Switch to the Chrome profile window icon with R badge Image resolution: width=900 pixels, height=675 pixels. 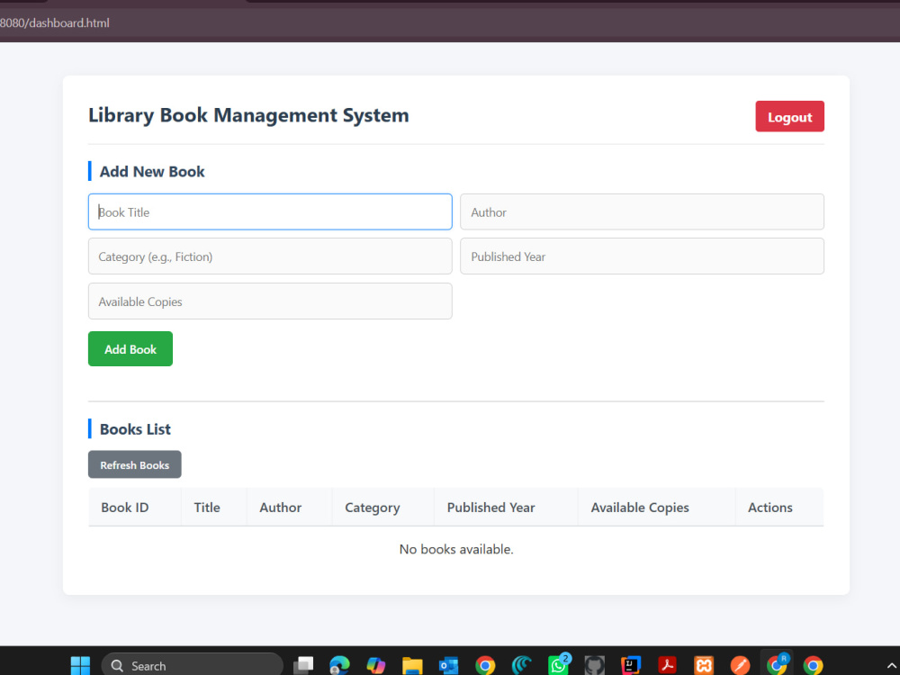(778, 665)
